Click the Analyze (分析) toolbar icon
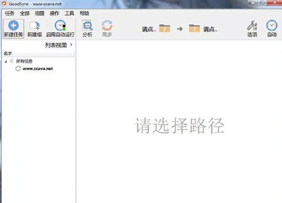 [87, 26]
